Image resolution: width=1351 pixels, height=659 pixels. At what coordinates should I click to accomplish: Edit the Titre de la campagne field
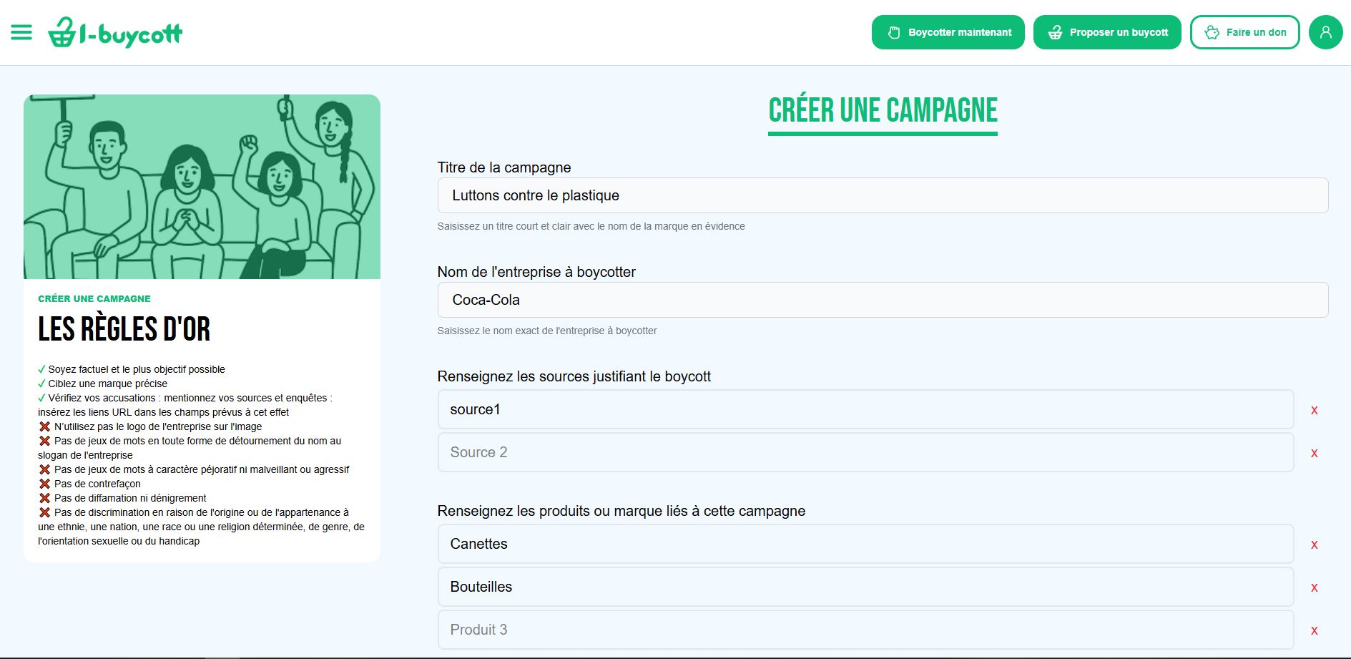[882, 195]
